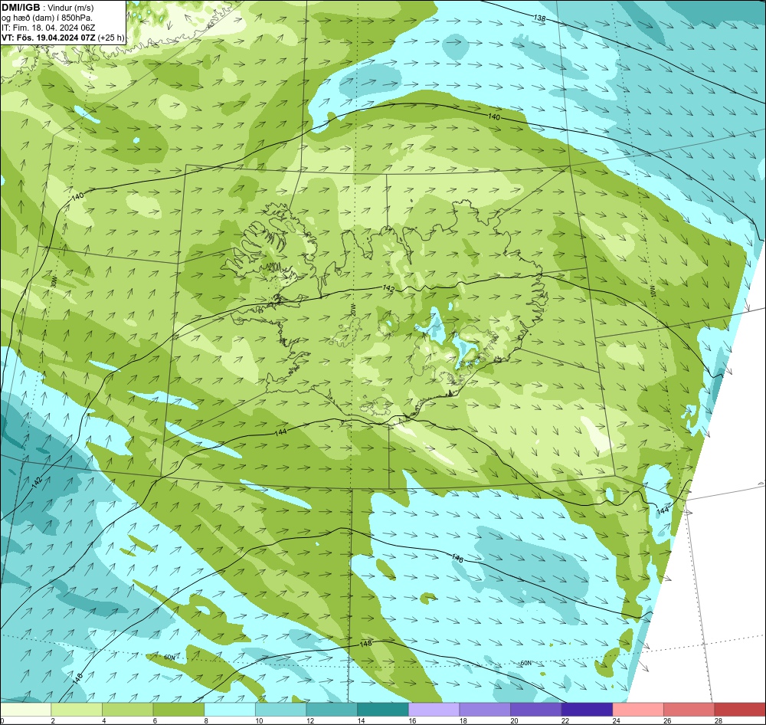Pick the 4–6 m/s green legend color
This screenshot has width=766, height=725.
(127, 710)
